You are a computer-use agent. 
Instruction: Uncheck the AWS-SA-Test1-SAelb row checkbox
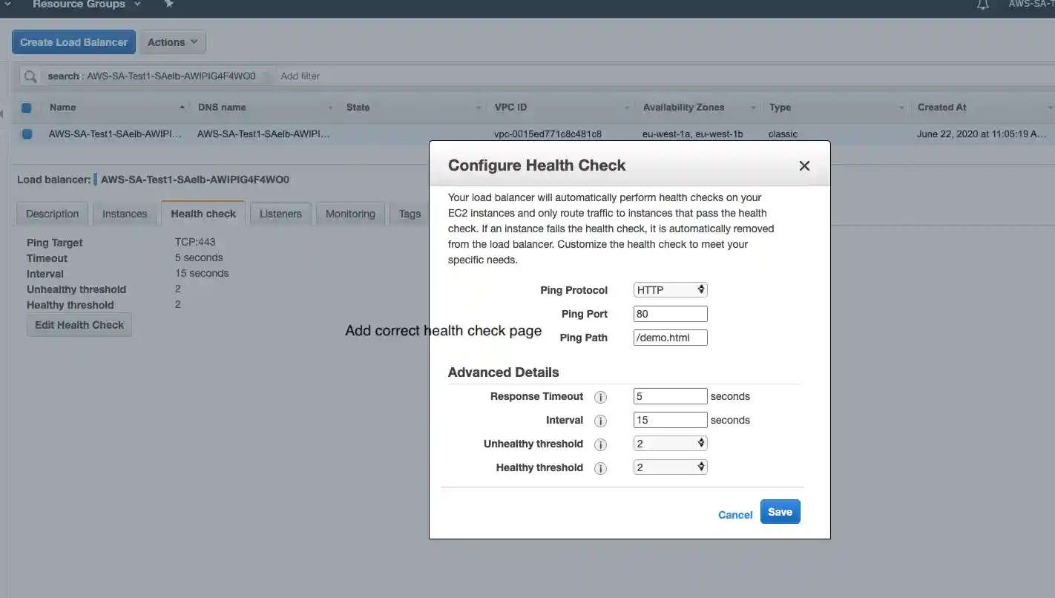tap(27, 134)
